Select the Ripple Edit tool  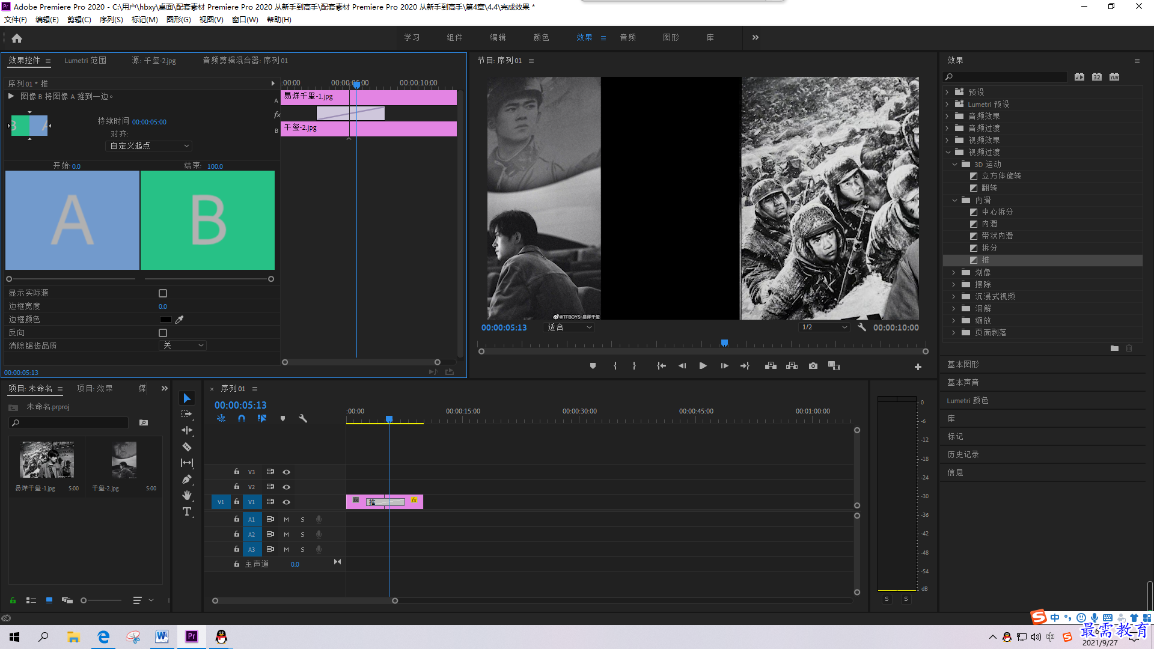[187, 430]
